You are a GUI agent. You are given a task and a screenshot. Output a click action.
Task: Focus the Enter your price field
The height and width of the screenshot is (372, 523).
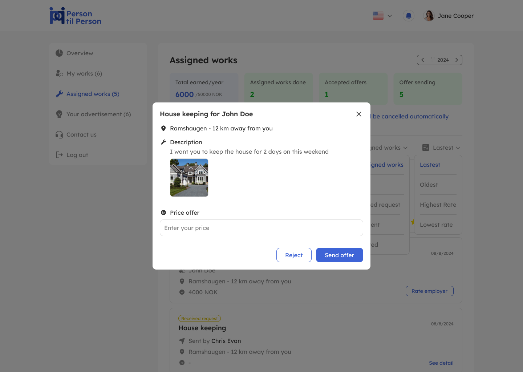(261, 228)
